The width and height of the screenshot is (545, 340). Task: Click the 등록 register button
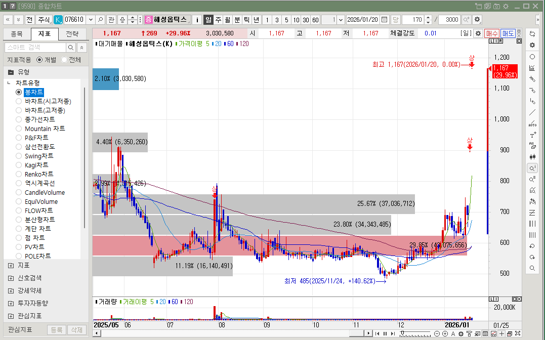click(x=56, y=330)
